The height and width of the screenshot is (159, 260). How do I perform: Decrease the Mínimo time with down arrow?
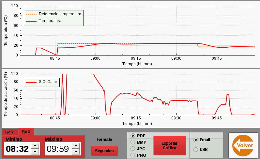click(x=35, y=152)
